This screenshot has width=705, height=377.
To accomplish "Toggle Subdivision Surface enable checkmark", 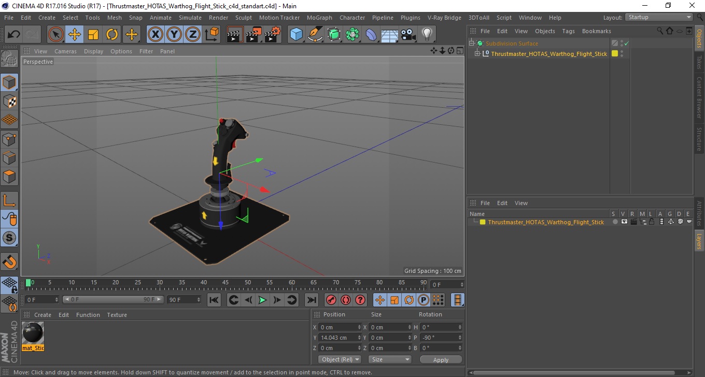I will point(626,44).
